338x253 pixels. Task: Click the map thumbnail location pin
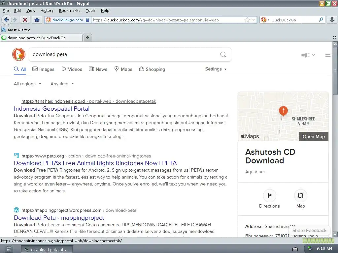283,111
